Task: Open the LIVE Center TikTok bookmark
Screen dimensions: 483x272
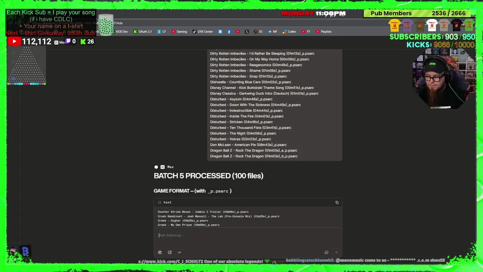Action: pos(203,32)
